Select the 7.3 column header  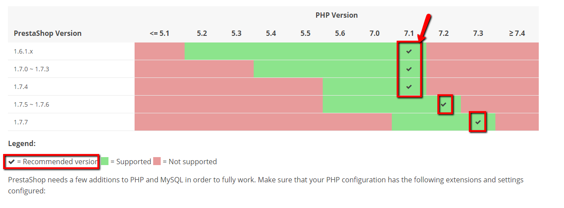click(478, 33)
